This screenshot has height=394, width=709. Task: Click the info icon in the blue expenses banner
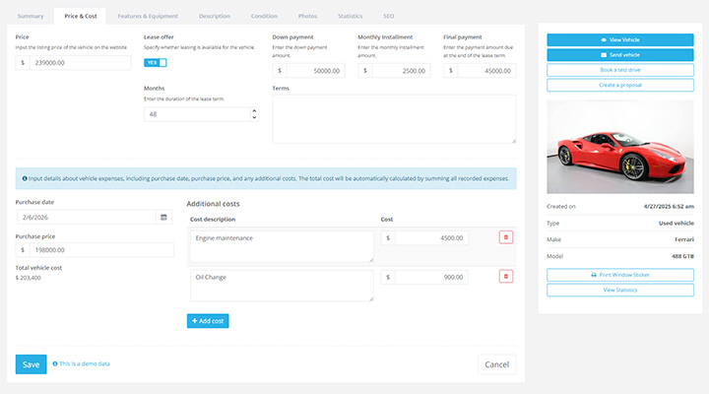coord(25,178)
